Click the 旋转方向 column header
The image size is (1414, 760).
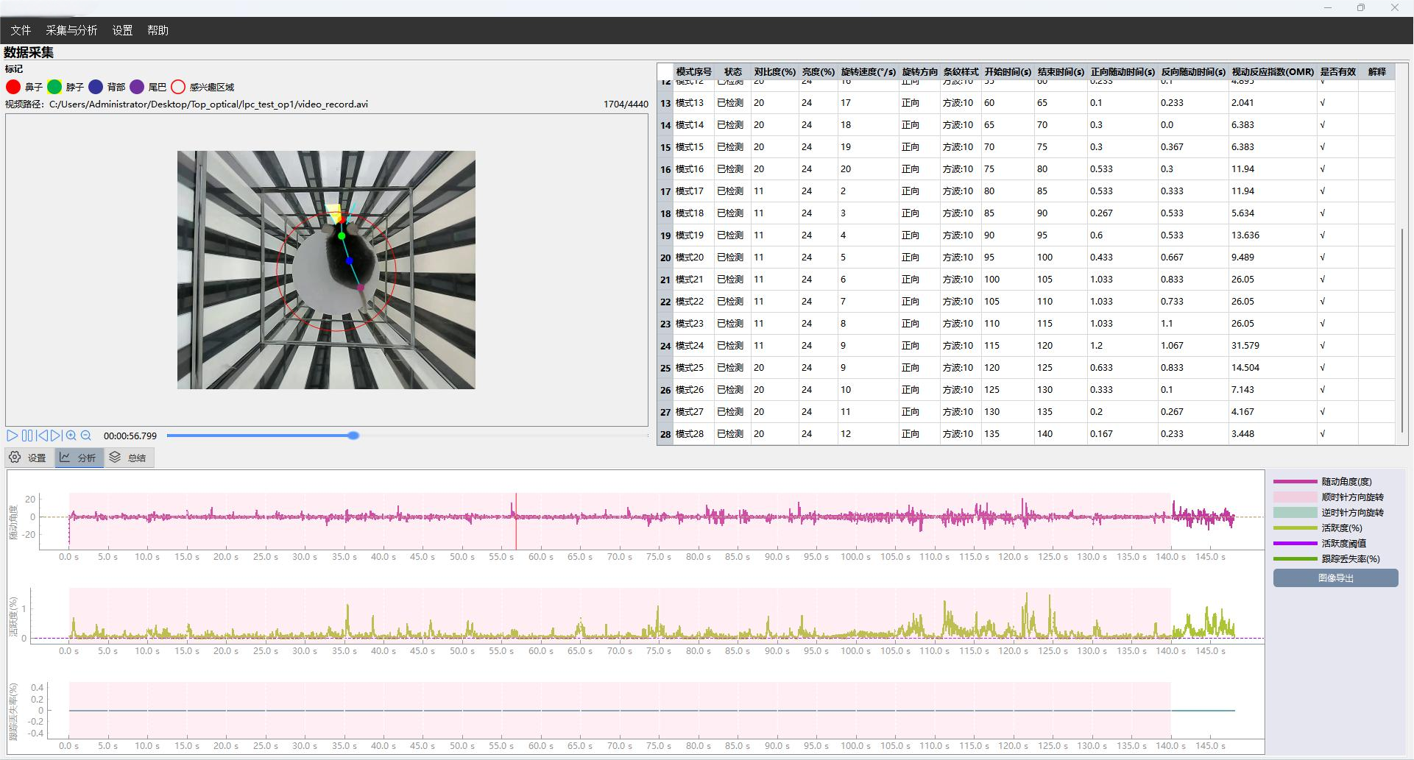(919, 72)
